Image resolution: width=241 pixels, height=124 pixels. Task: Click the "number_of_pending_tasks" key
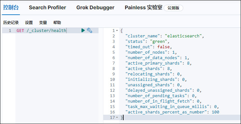click(x=156, y=96)
